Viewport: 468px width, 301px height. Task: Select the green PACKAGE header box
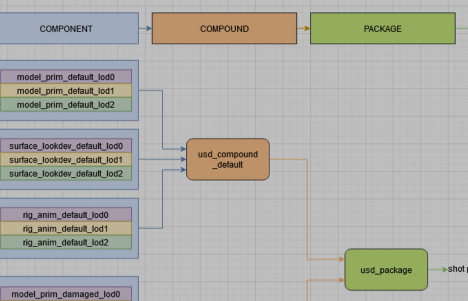pyautogui.click(x=382, y=29)
